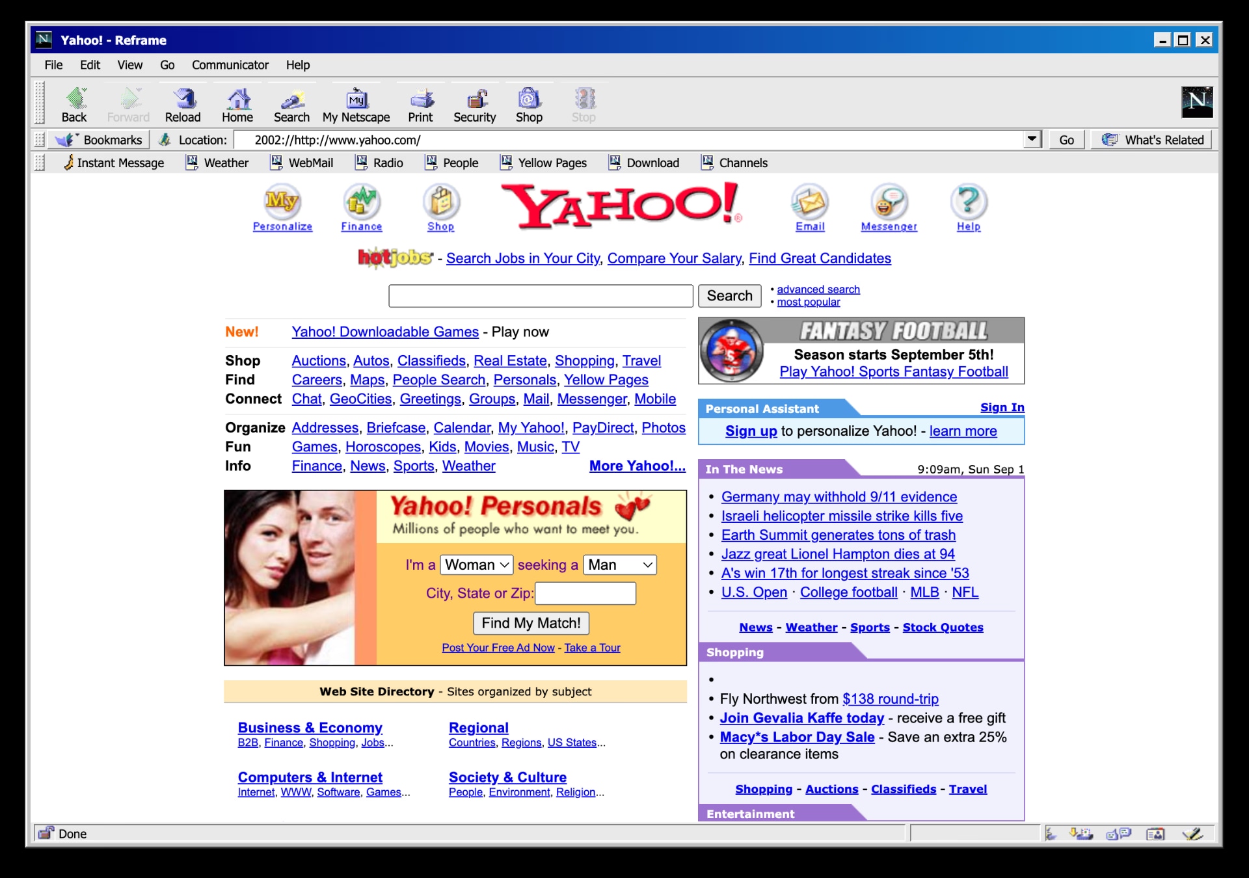The height and width of the screenshot is (878, 1249).
Task: Open the File menu
Action: coord(53,65)
